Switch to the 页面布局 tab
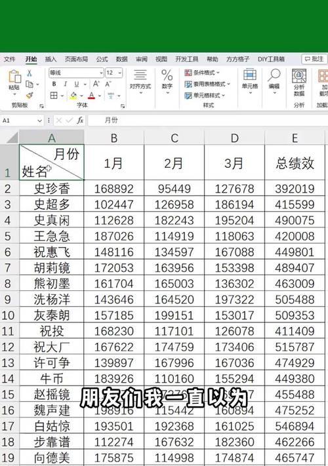This screenshot has width=328, height=466. [x=76, y=59]
